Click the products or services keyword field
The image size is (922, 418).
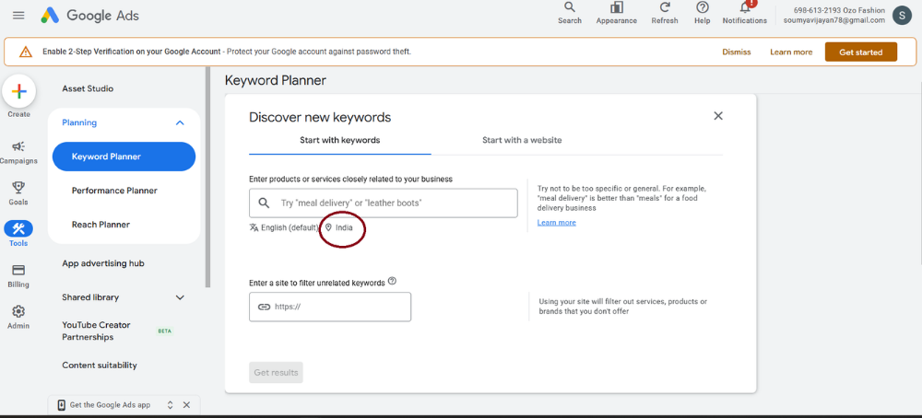384,203
